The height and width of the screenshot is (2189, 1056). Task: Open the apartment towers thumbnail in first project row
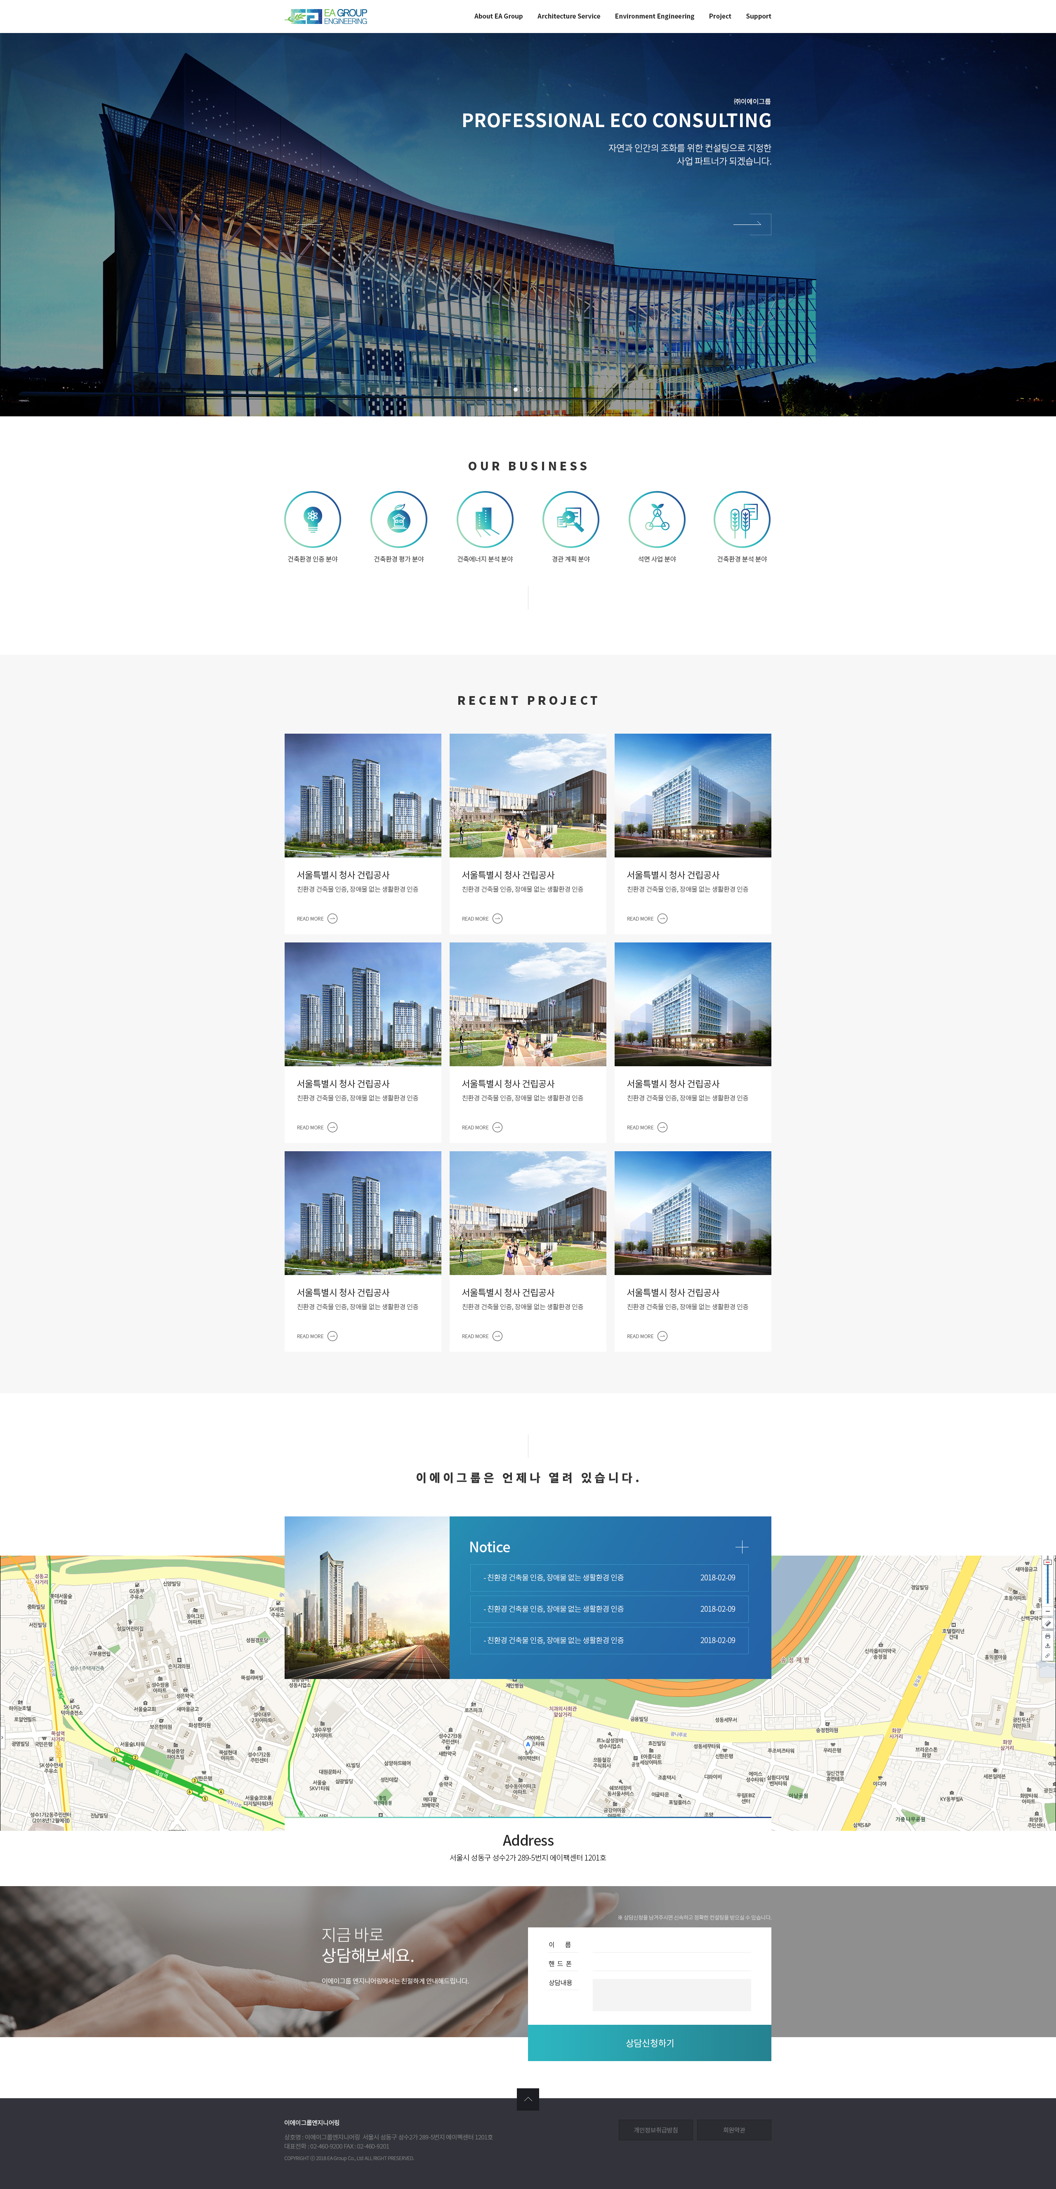tap(363, 796)
